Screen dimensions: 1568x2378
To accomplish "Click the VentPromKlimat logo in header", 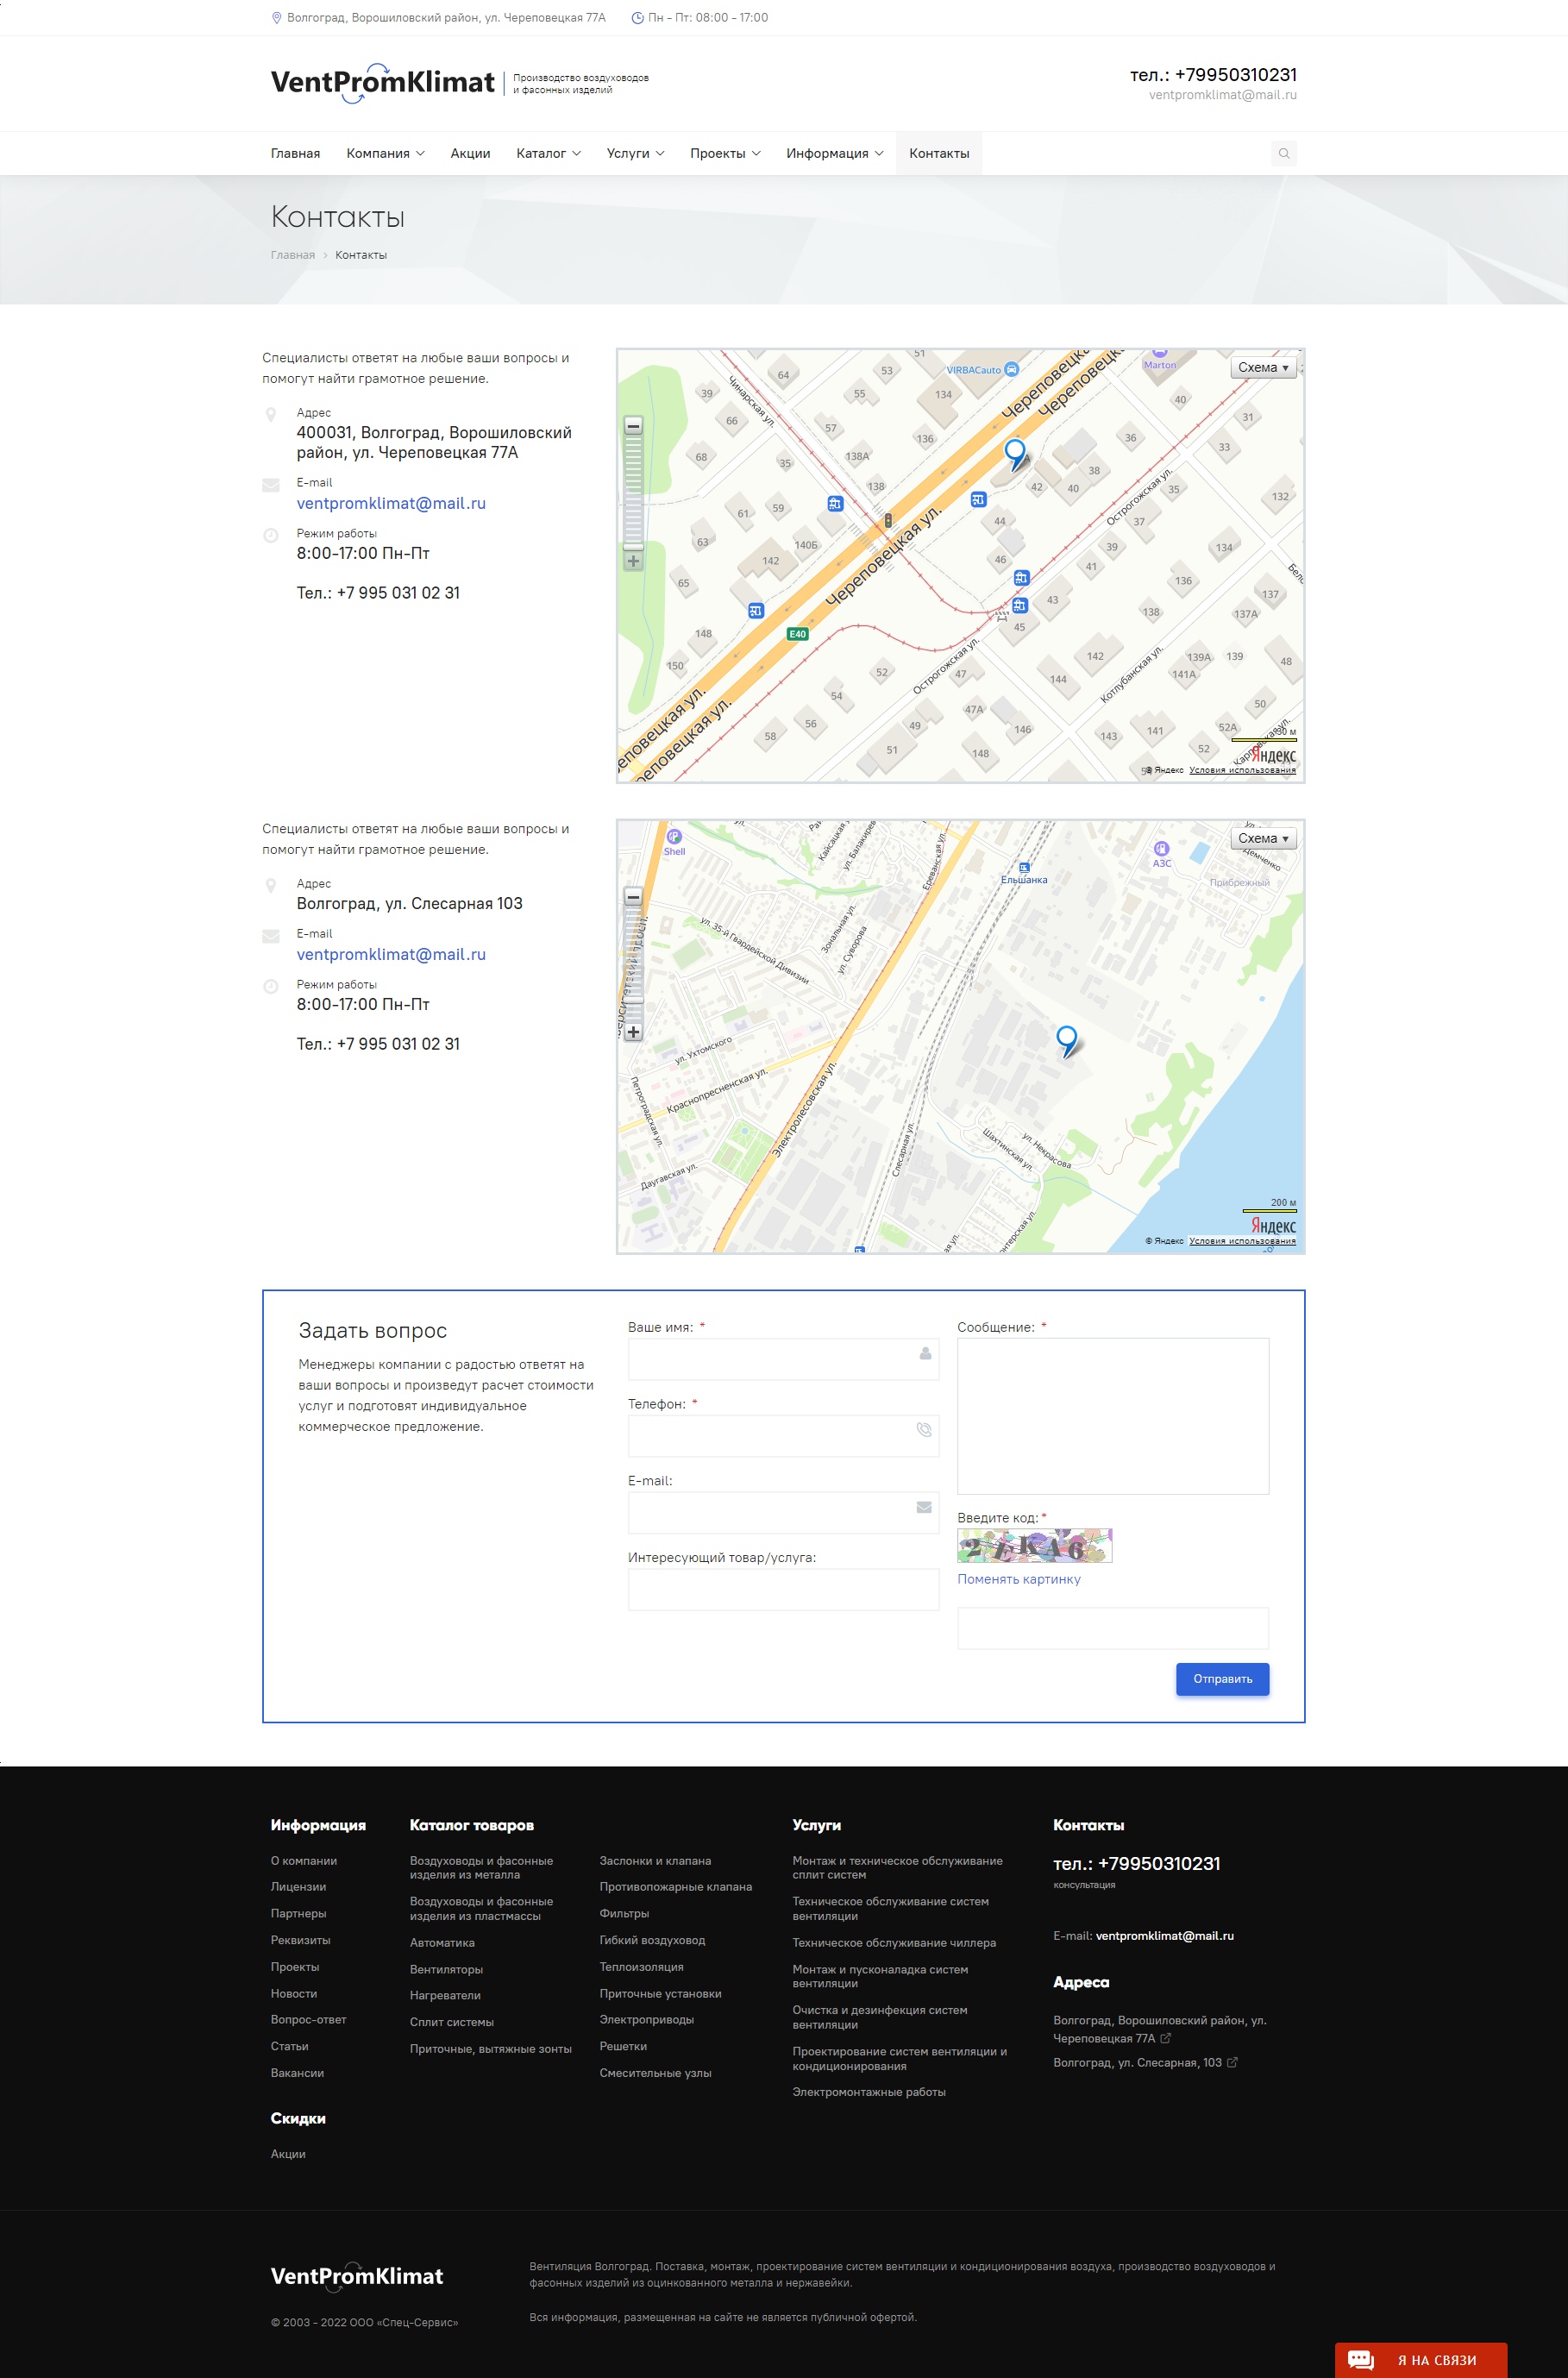I will click(382, 83).
